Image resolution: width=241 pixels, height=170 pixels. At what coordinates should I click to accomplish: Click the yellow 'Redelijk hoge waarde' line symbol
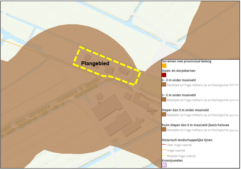(164, 156)
